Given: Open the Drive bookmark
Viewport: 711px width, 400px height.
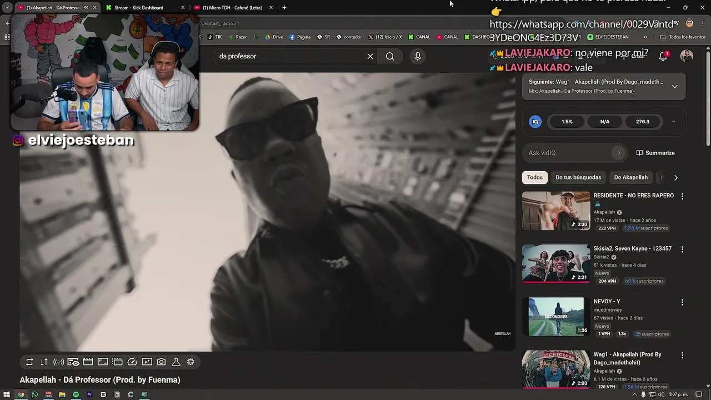Looking at the screenshot, I should click(274, 37).
